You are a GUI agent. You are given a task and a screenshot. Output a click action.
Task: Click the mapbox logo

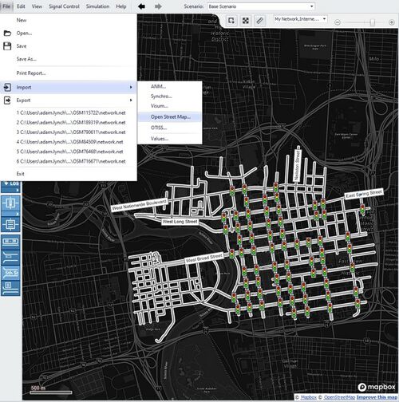click(377, 387)
